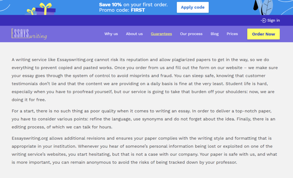Open the Why us menu item
The image size is (293, 178).
pyautogui.click(x=111, y=34)
